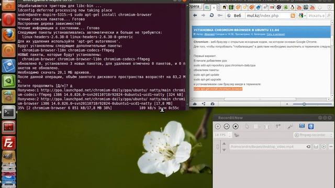Open the search engine dropdown
Screen dimensions: 335x188
[x=303, y=16]
